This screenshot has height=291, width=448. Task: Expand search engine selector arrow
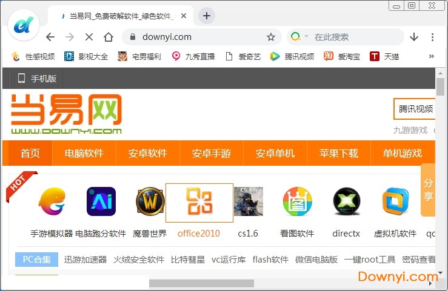click(x=307, y=36)
